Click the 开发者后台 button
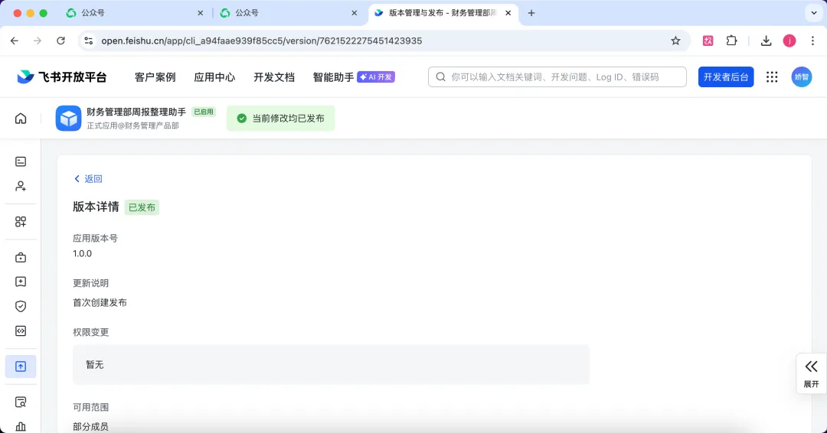Screen dimensions: 827x433 [x=726, y=77]
